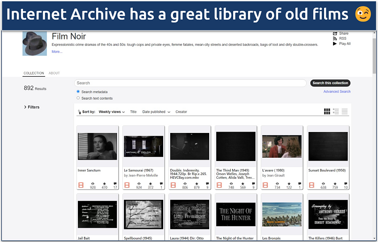Open the L'avare (1980) thumbnail
The image size is (378, 242).
click(282, 146)
